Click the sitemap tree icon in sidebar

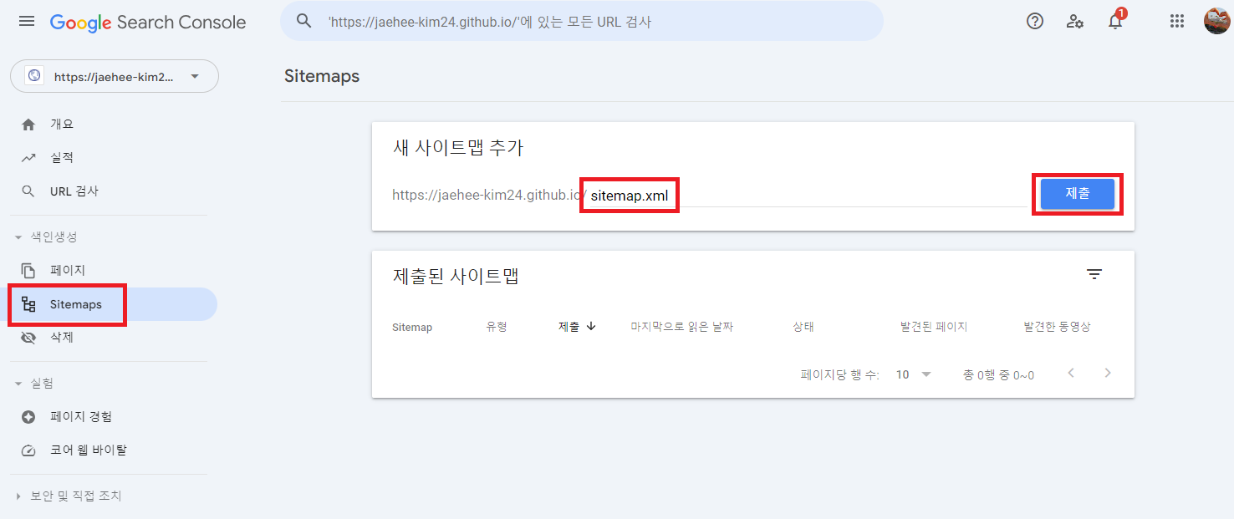[x=28, y=304]
